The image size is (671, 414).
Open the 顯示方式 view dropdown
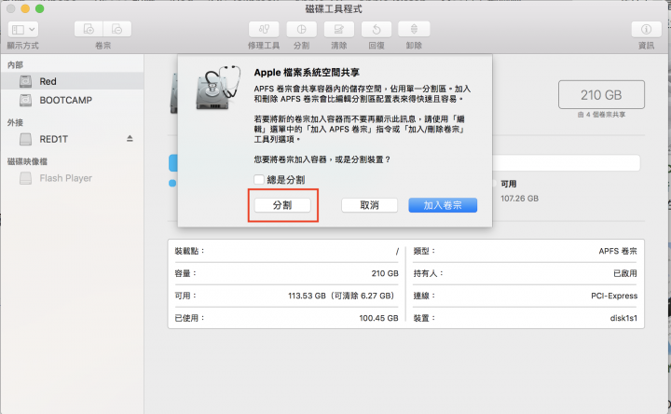23,29
